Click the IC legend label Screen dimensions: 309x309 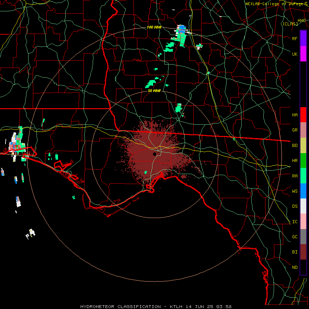coord(295,222)
